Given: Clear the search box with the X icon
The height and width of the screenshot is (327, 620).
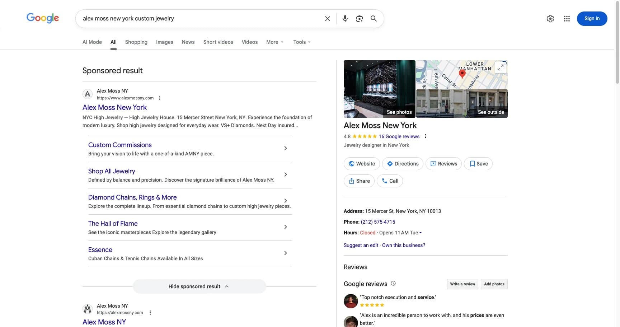Looking at the screenshot, I should click(x=328, y=19).
